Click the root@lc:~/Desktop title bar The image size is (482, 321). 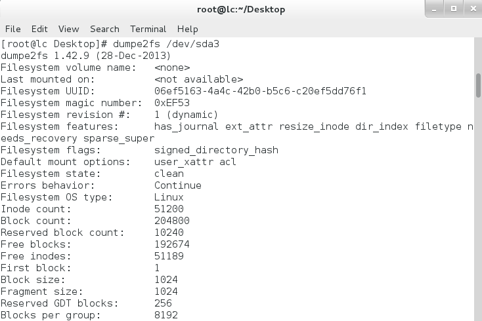point(241,9)
